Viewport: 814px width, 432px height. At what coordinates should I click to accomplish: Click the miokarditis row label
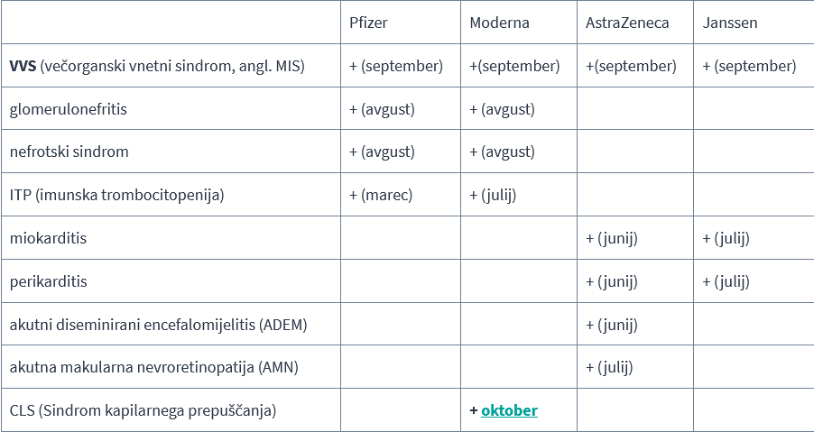click(49, 238)
